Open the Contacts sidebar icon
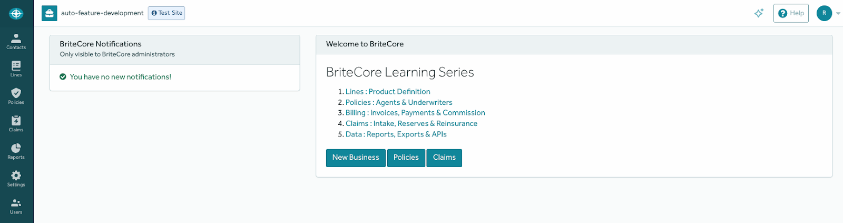This screenshot has height=223, width=843. [16, 42]
